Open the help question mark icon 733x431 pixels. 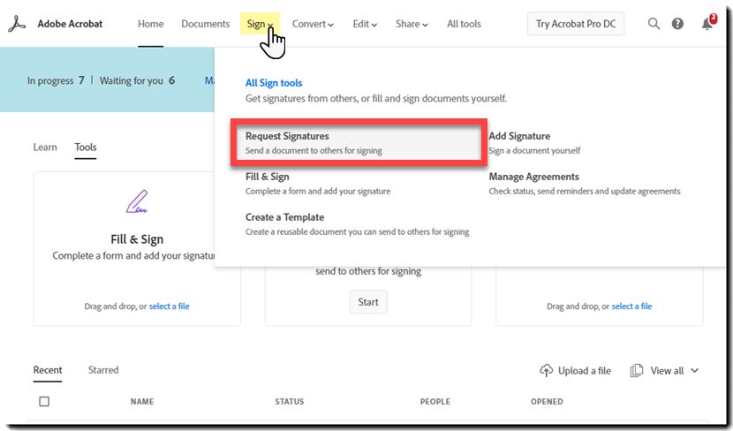(677, 24)
